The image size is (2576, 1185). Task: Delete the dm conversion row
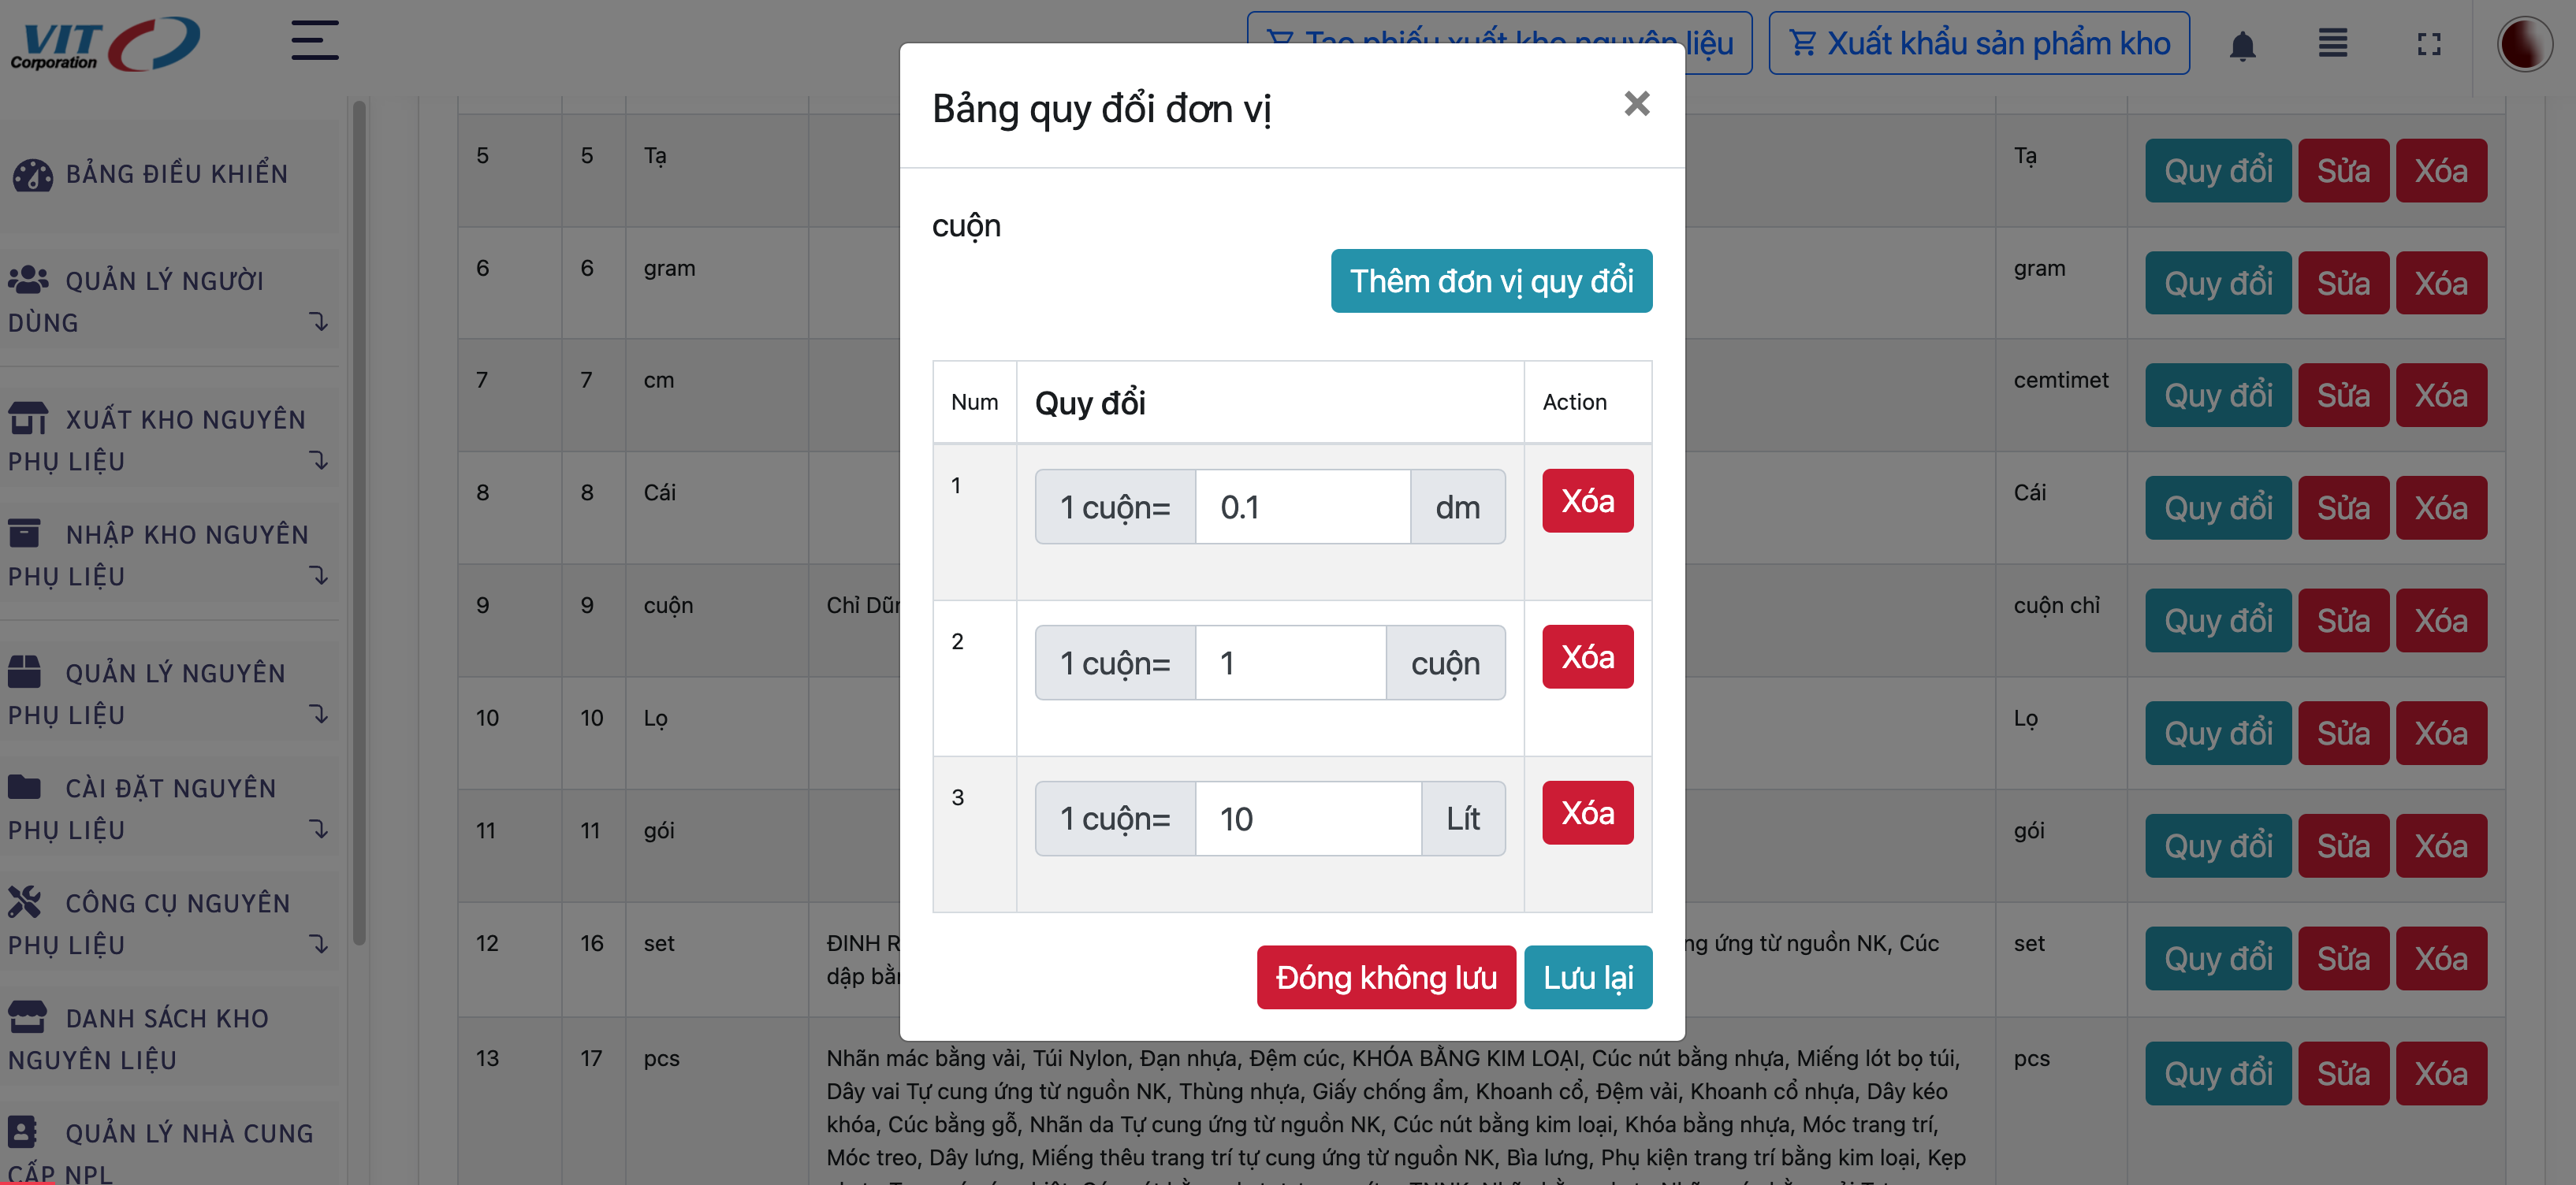[1587, 500]
